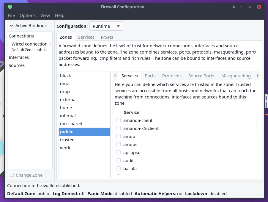Enable the amanda-client service checkbox

119,120
